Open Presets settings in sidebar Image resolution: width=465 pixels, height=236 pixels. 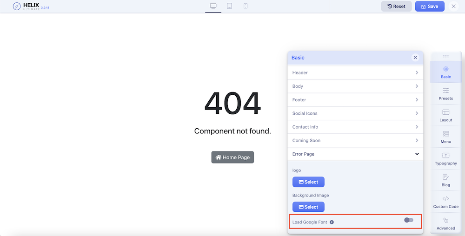445,93
